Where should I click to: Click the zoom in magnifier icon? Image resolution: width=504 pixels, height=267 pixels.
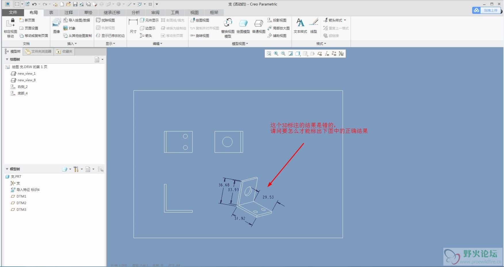coord(276,54)
